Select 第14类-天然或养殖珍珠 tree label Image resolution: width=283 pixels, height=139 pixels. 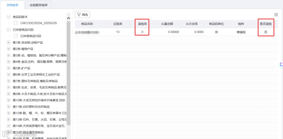(40, 126)
